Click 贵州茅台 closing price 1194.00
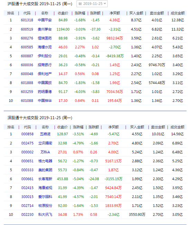The width and height of the screenshot is (190, 225). [63, 29]
